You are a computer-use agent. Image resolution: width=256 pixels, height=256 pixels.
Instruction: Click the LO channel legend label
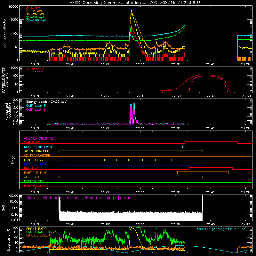click(x=35, y=69)
